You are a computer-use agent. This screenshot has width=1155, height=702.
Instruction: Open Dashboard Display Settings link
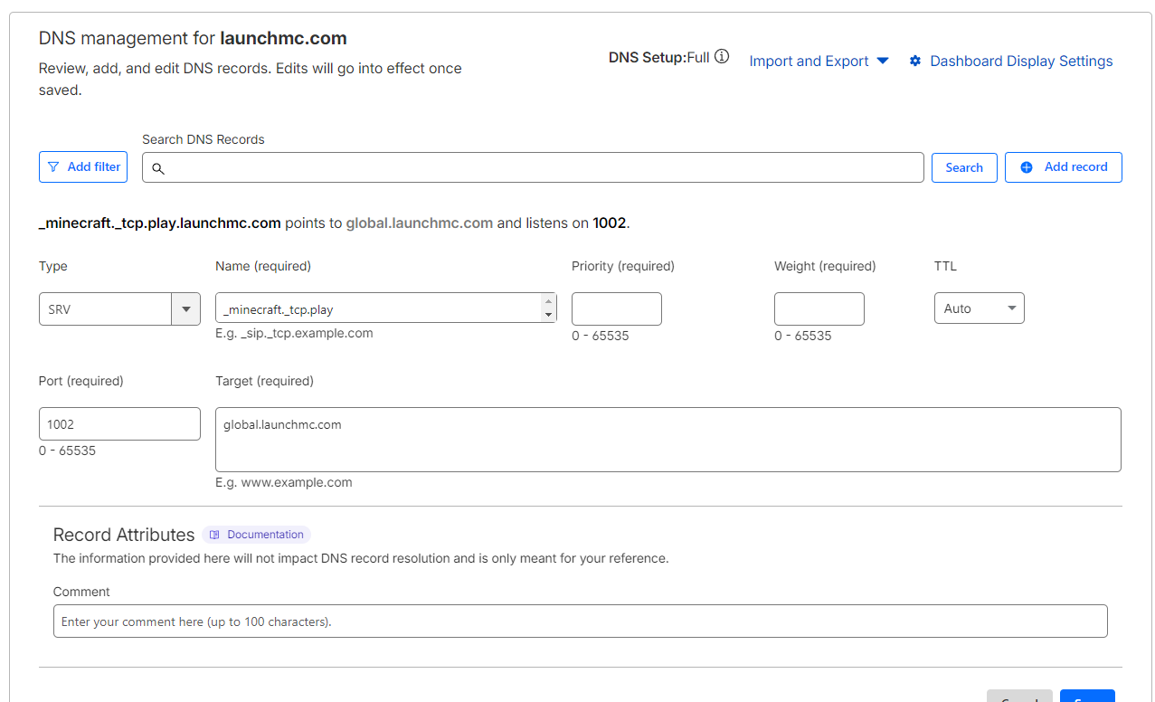click(x=1021, y=62)
